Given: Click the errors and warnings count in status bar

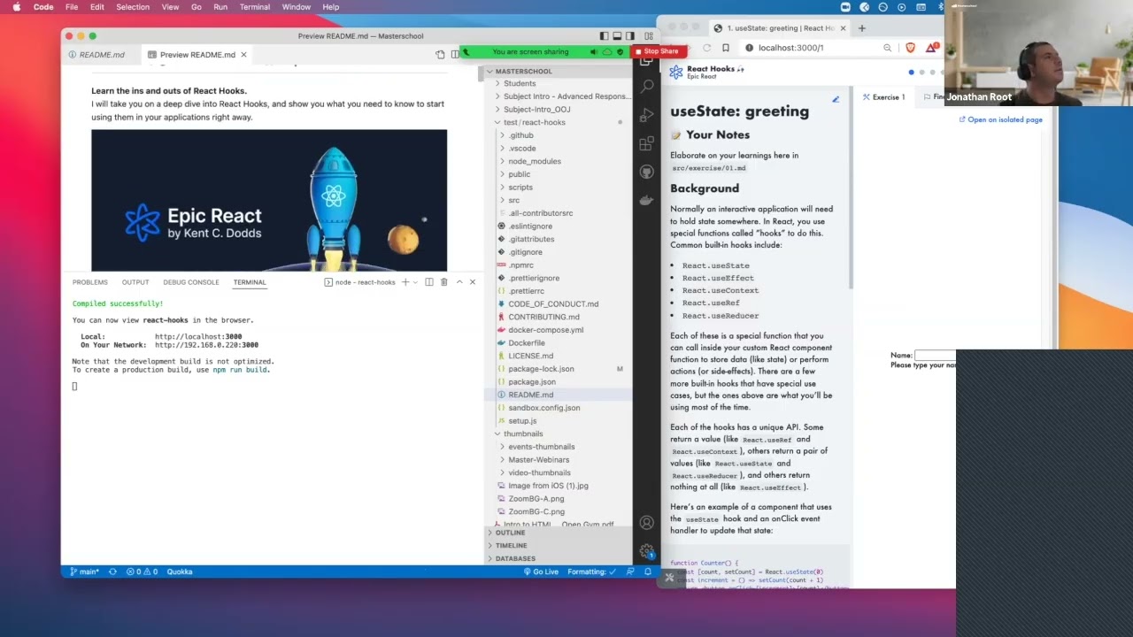Looking at the screenshot, I should tap(142, 572).
